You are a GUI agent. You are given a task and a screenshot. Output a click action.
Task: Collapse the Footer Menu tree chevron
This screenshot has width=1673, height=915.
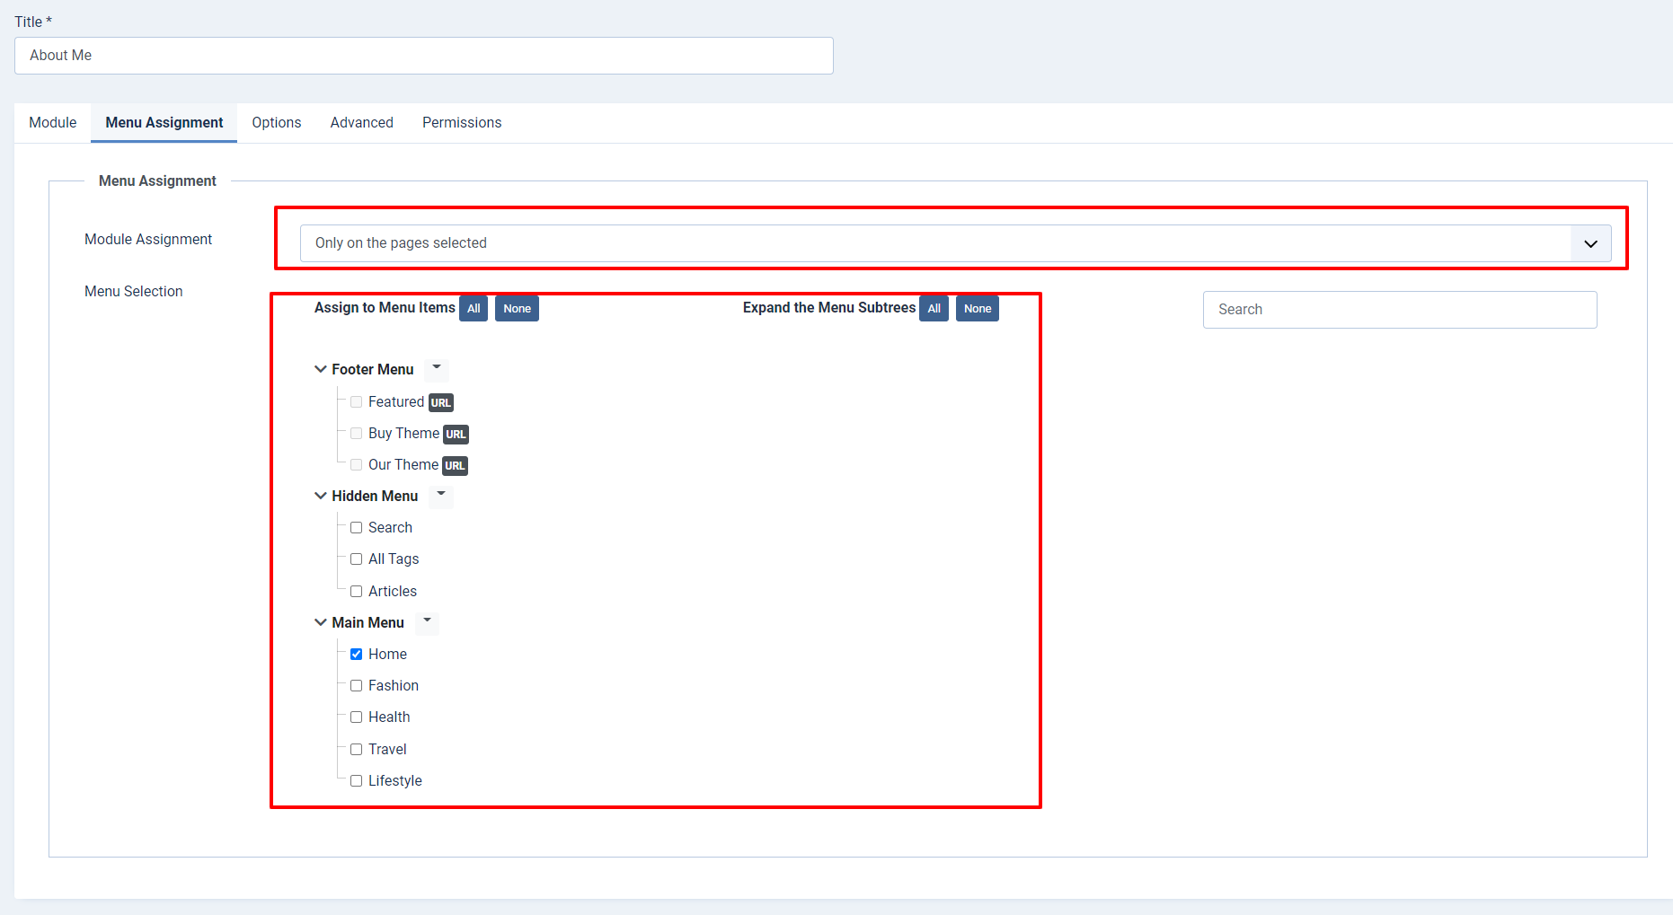point(320,369)
